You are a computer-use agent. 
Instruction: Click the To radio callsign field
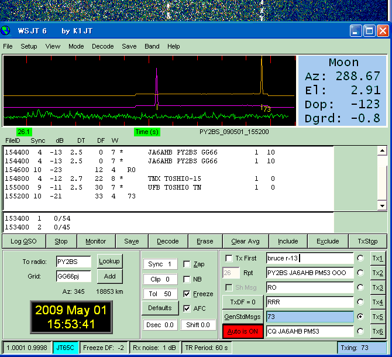(x=73, y=262)
